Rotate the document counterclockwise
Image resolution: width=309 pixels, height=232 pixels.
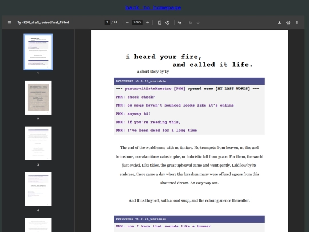167,23
